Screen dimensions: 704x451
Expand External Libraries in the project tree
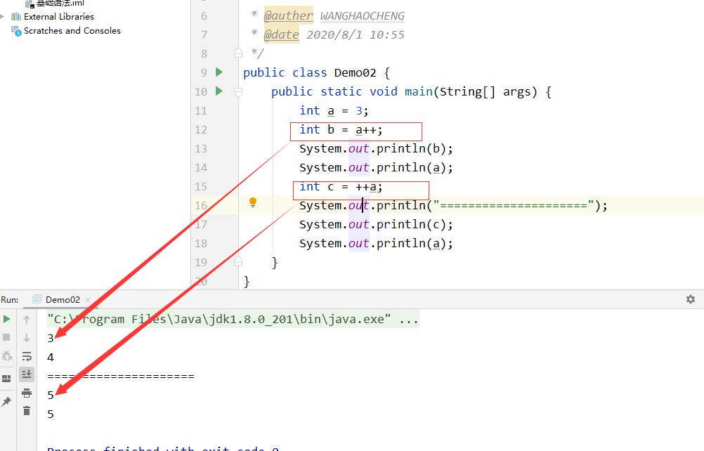point(3,17)
